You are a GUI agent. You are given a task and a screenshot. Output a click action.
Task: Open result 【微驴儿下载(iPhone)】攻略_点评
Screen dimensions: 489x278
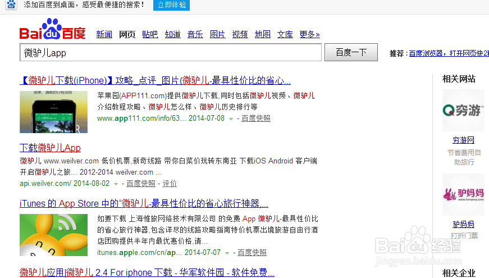coord(155,80)
